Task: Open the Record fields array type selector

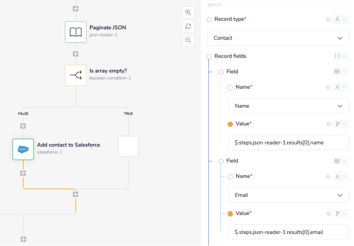Action: coord(340,56)
